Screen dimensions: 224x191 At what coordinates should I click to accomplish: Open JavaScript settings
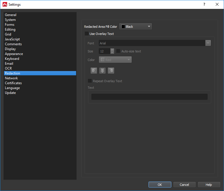40,39
